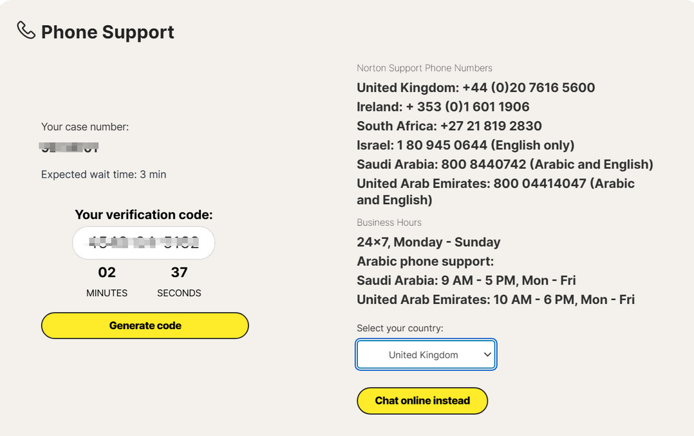Click the Select your country label

point(400,328)
